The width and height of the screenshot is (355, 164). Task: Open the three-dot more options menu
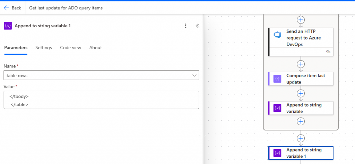pos(186,26)
